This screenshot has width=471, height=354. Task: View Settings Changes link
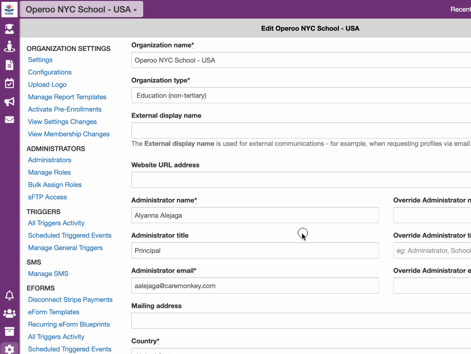pos(62,121)
